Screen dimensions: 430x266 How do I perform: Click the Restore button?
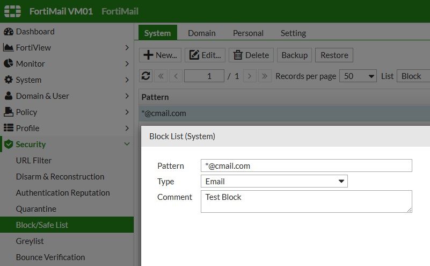point(334,55)
